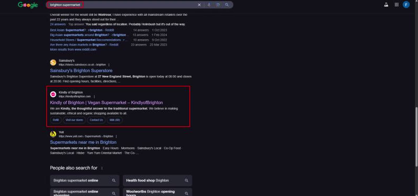Open Google Lens image search icon
This screenshot has height=196, width=418.
tap(218, 5)
